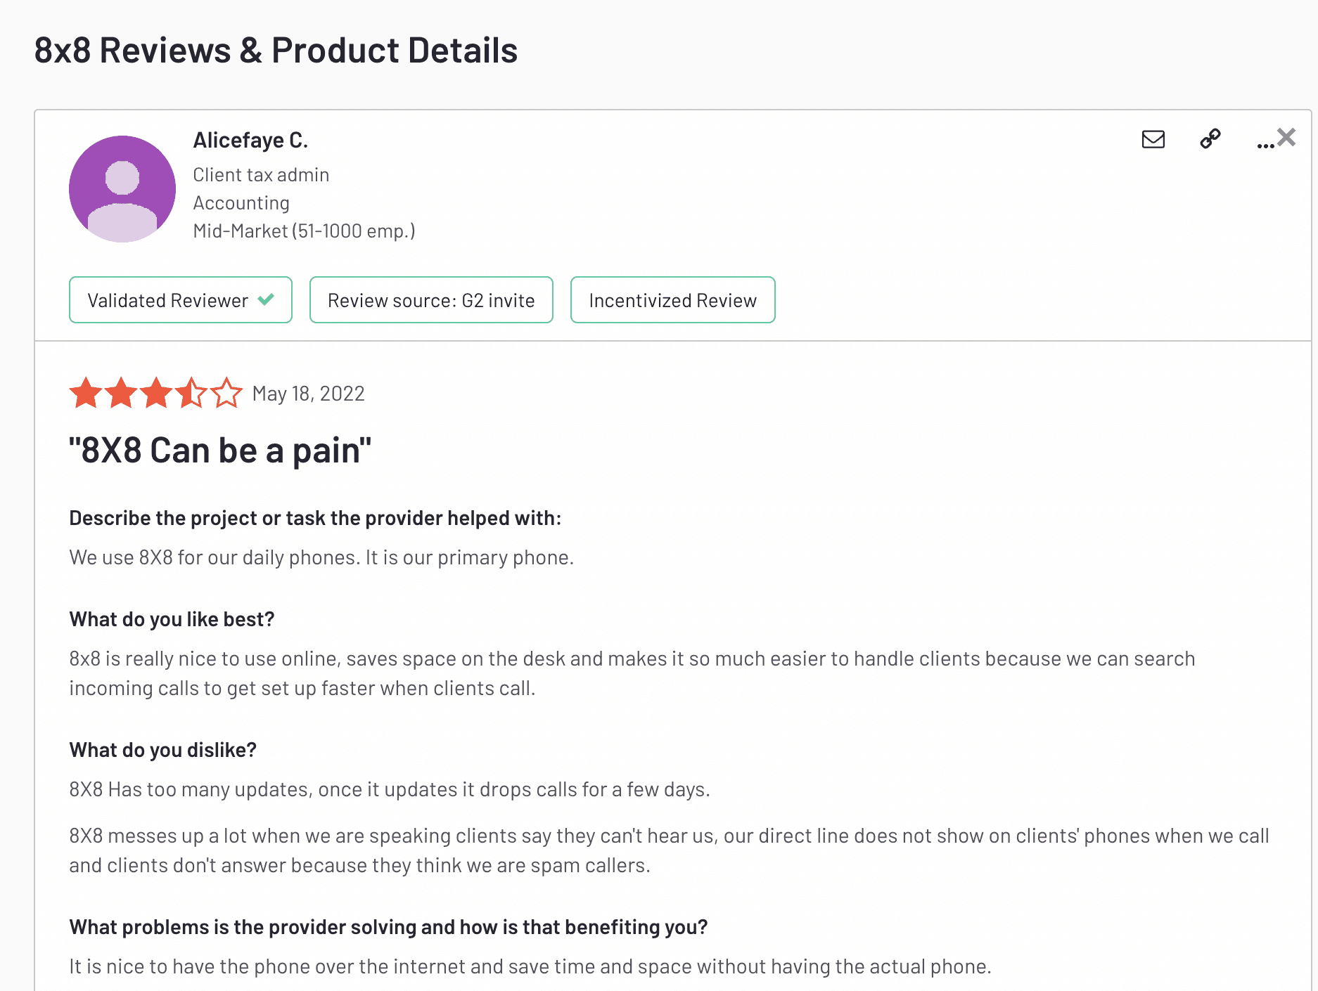Image resolution: width=1318 pixels, height=991 pixels.
Task: Click the Incentivized Review badge
Action: [673, 300]
